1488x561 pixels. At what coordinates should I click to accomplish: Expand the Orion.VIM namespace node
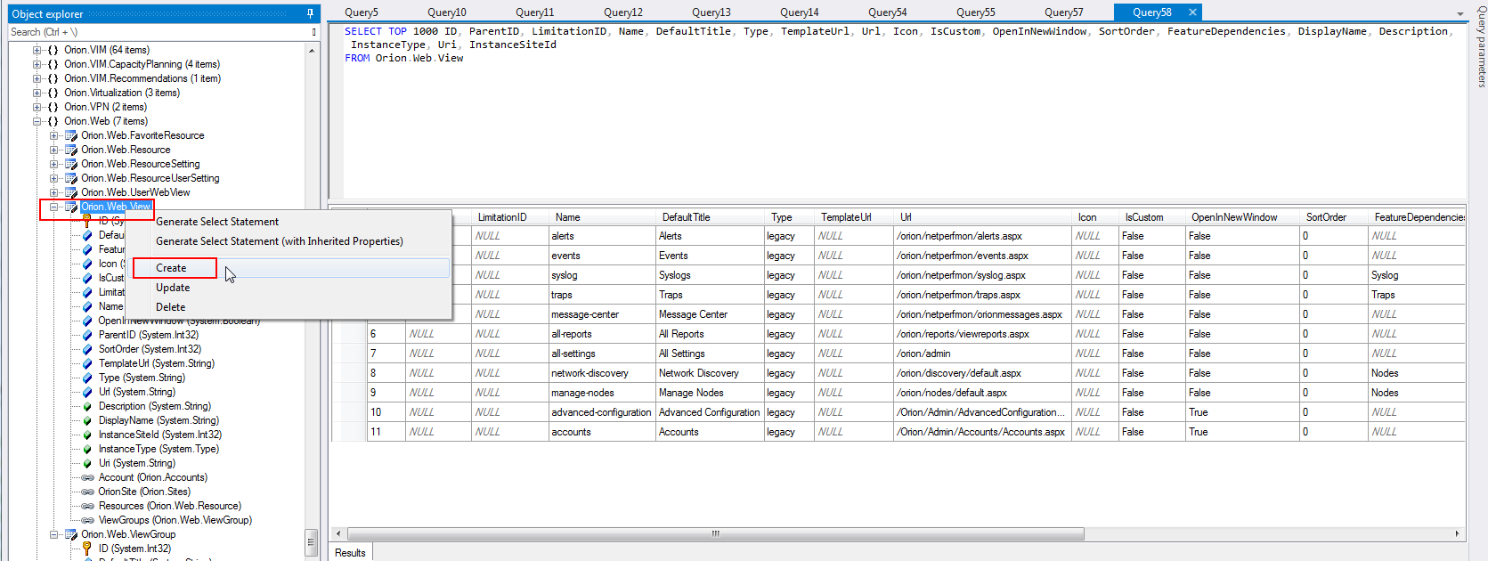point(37,50)
